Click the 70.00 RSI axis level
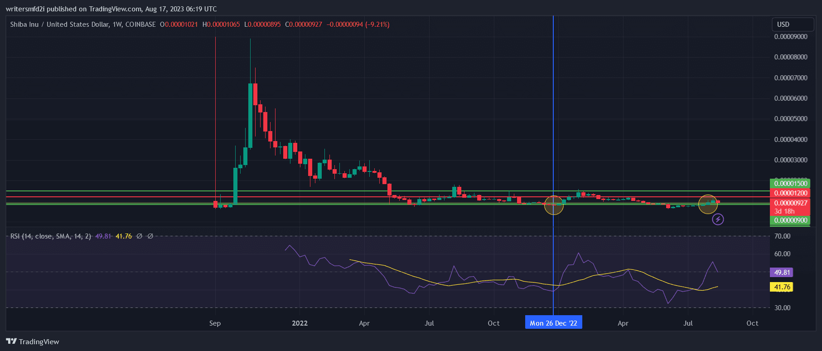The width and height of the screenshot is (822, 351). (x=782, y=236)
